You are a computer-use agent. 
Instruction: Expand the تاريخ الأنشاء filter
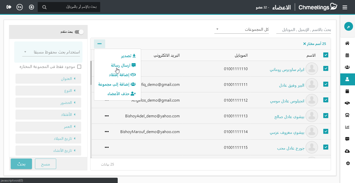tap(48, 151)
